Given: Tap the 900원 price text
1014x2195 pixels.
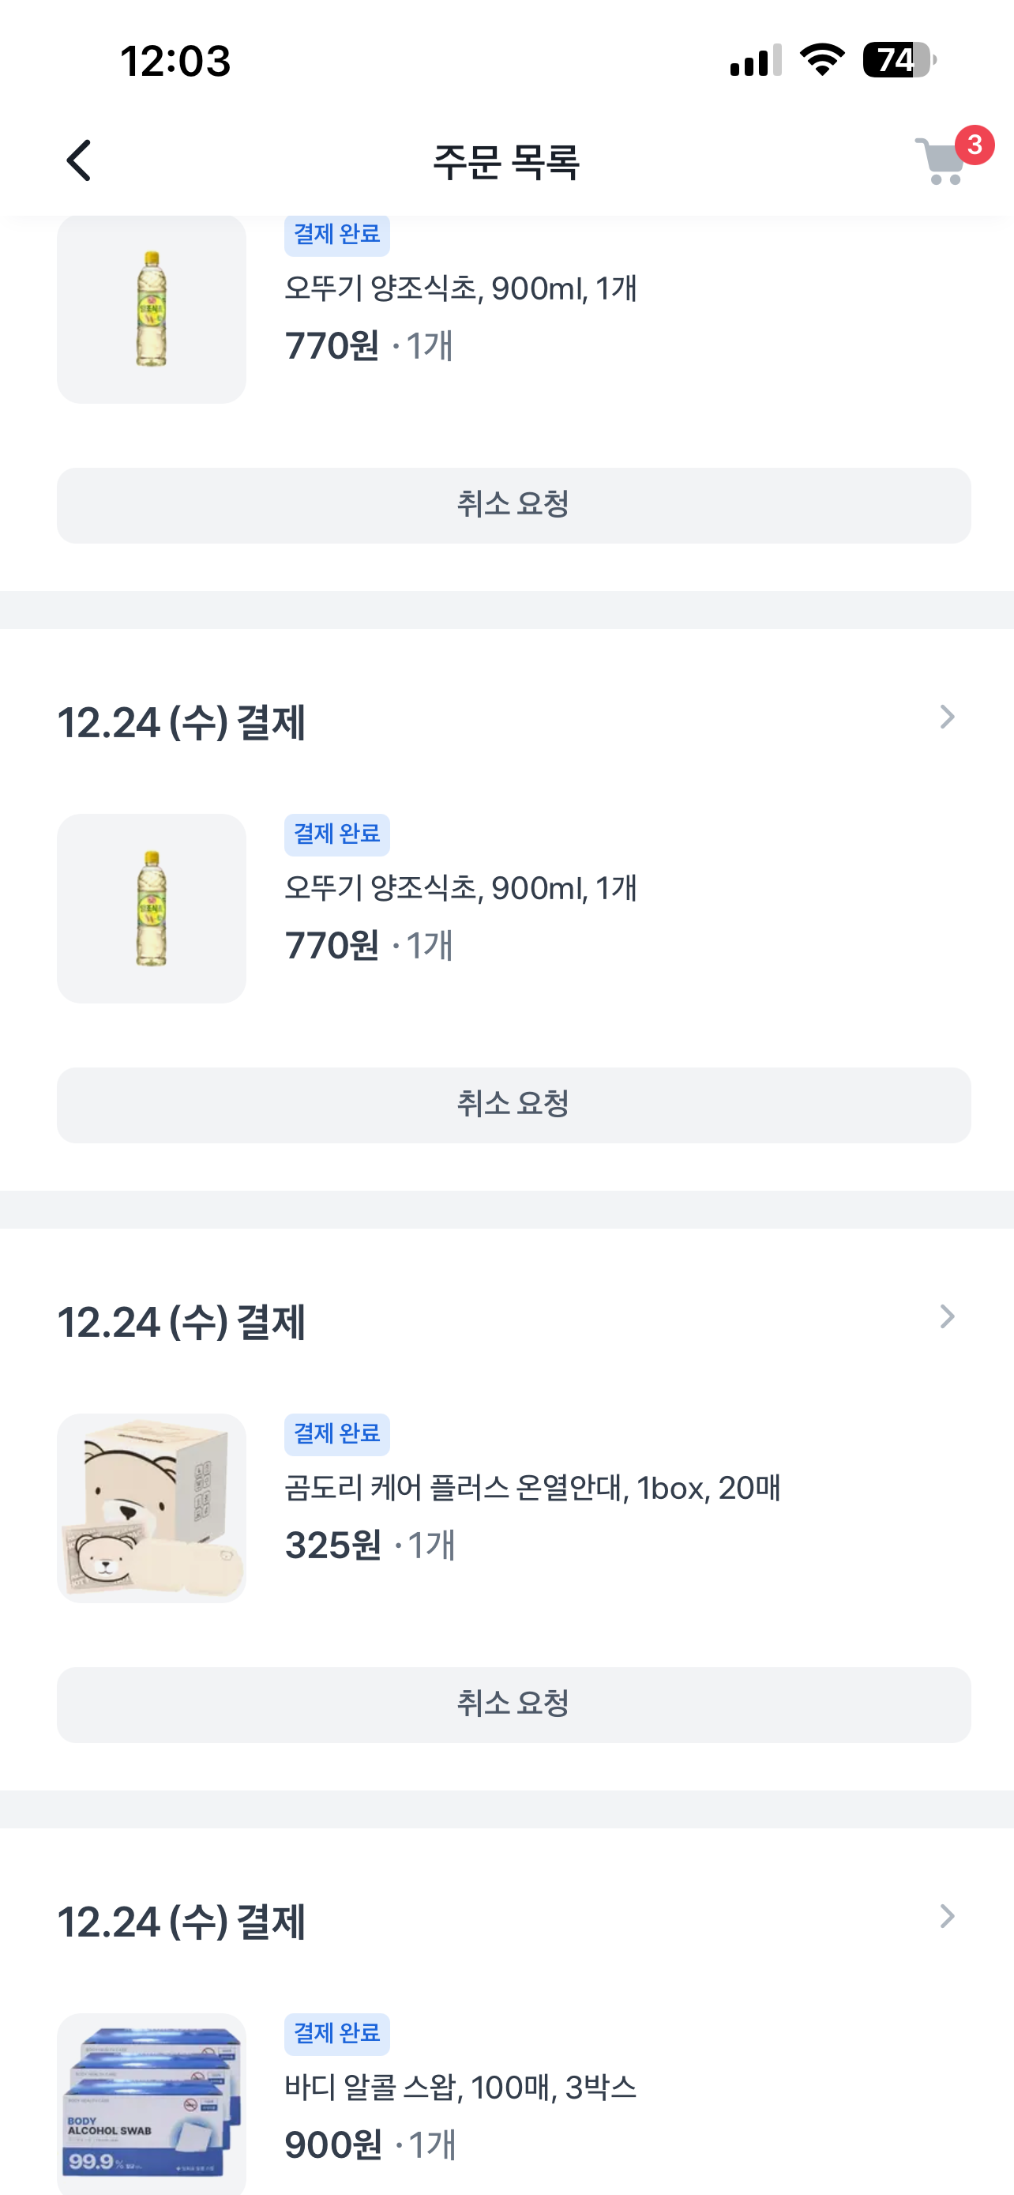Looking at the screenshot, I should 333,2145.
